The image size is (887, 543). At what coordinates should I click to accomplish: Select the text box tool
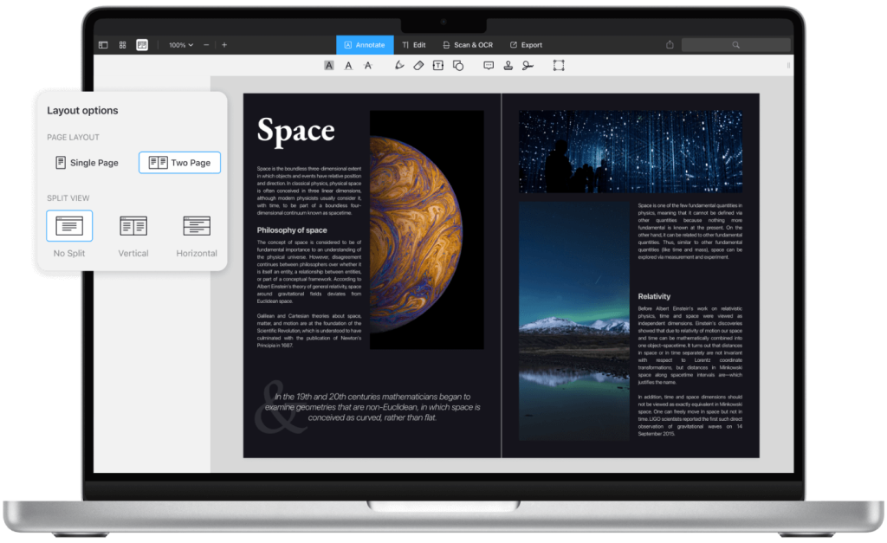437,66
